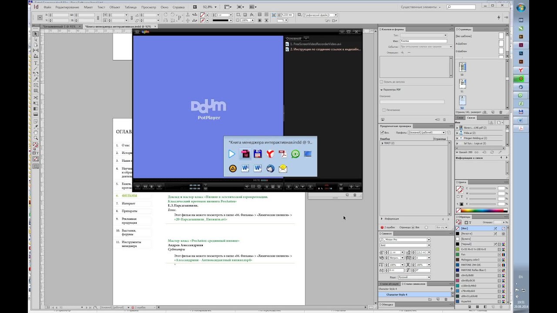The height and width of the screenshot is (313, 557).
Task: Toggle the 'Скрыть до запуска' checkbox
Action: pos(382,82)
